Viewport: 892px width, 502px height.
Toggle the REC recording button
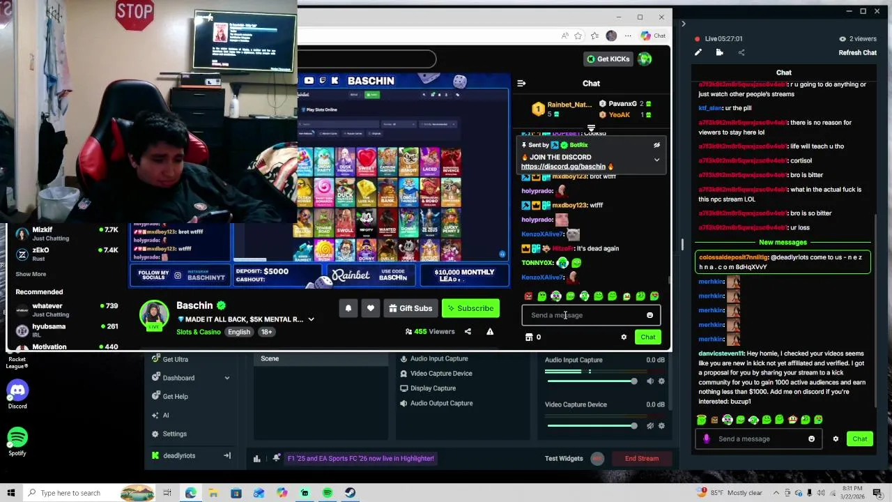point(597,459)
